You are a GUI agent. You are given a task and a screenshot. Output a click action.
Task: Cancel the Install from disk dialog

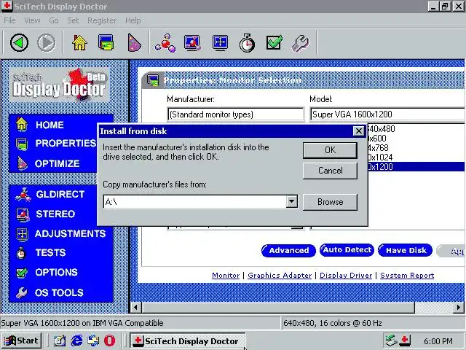[330, 171]
